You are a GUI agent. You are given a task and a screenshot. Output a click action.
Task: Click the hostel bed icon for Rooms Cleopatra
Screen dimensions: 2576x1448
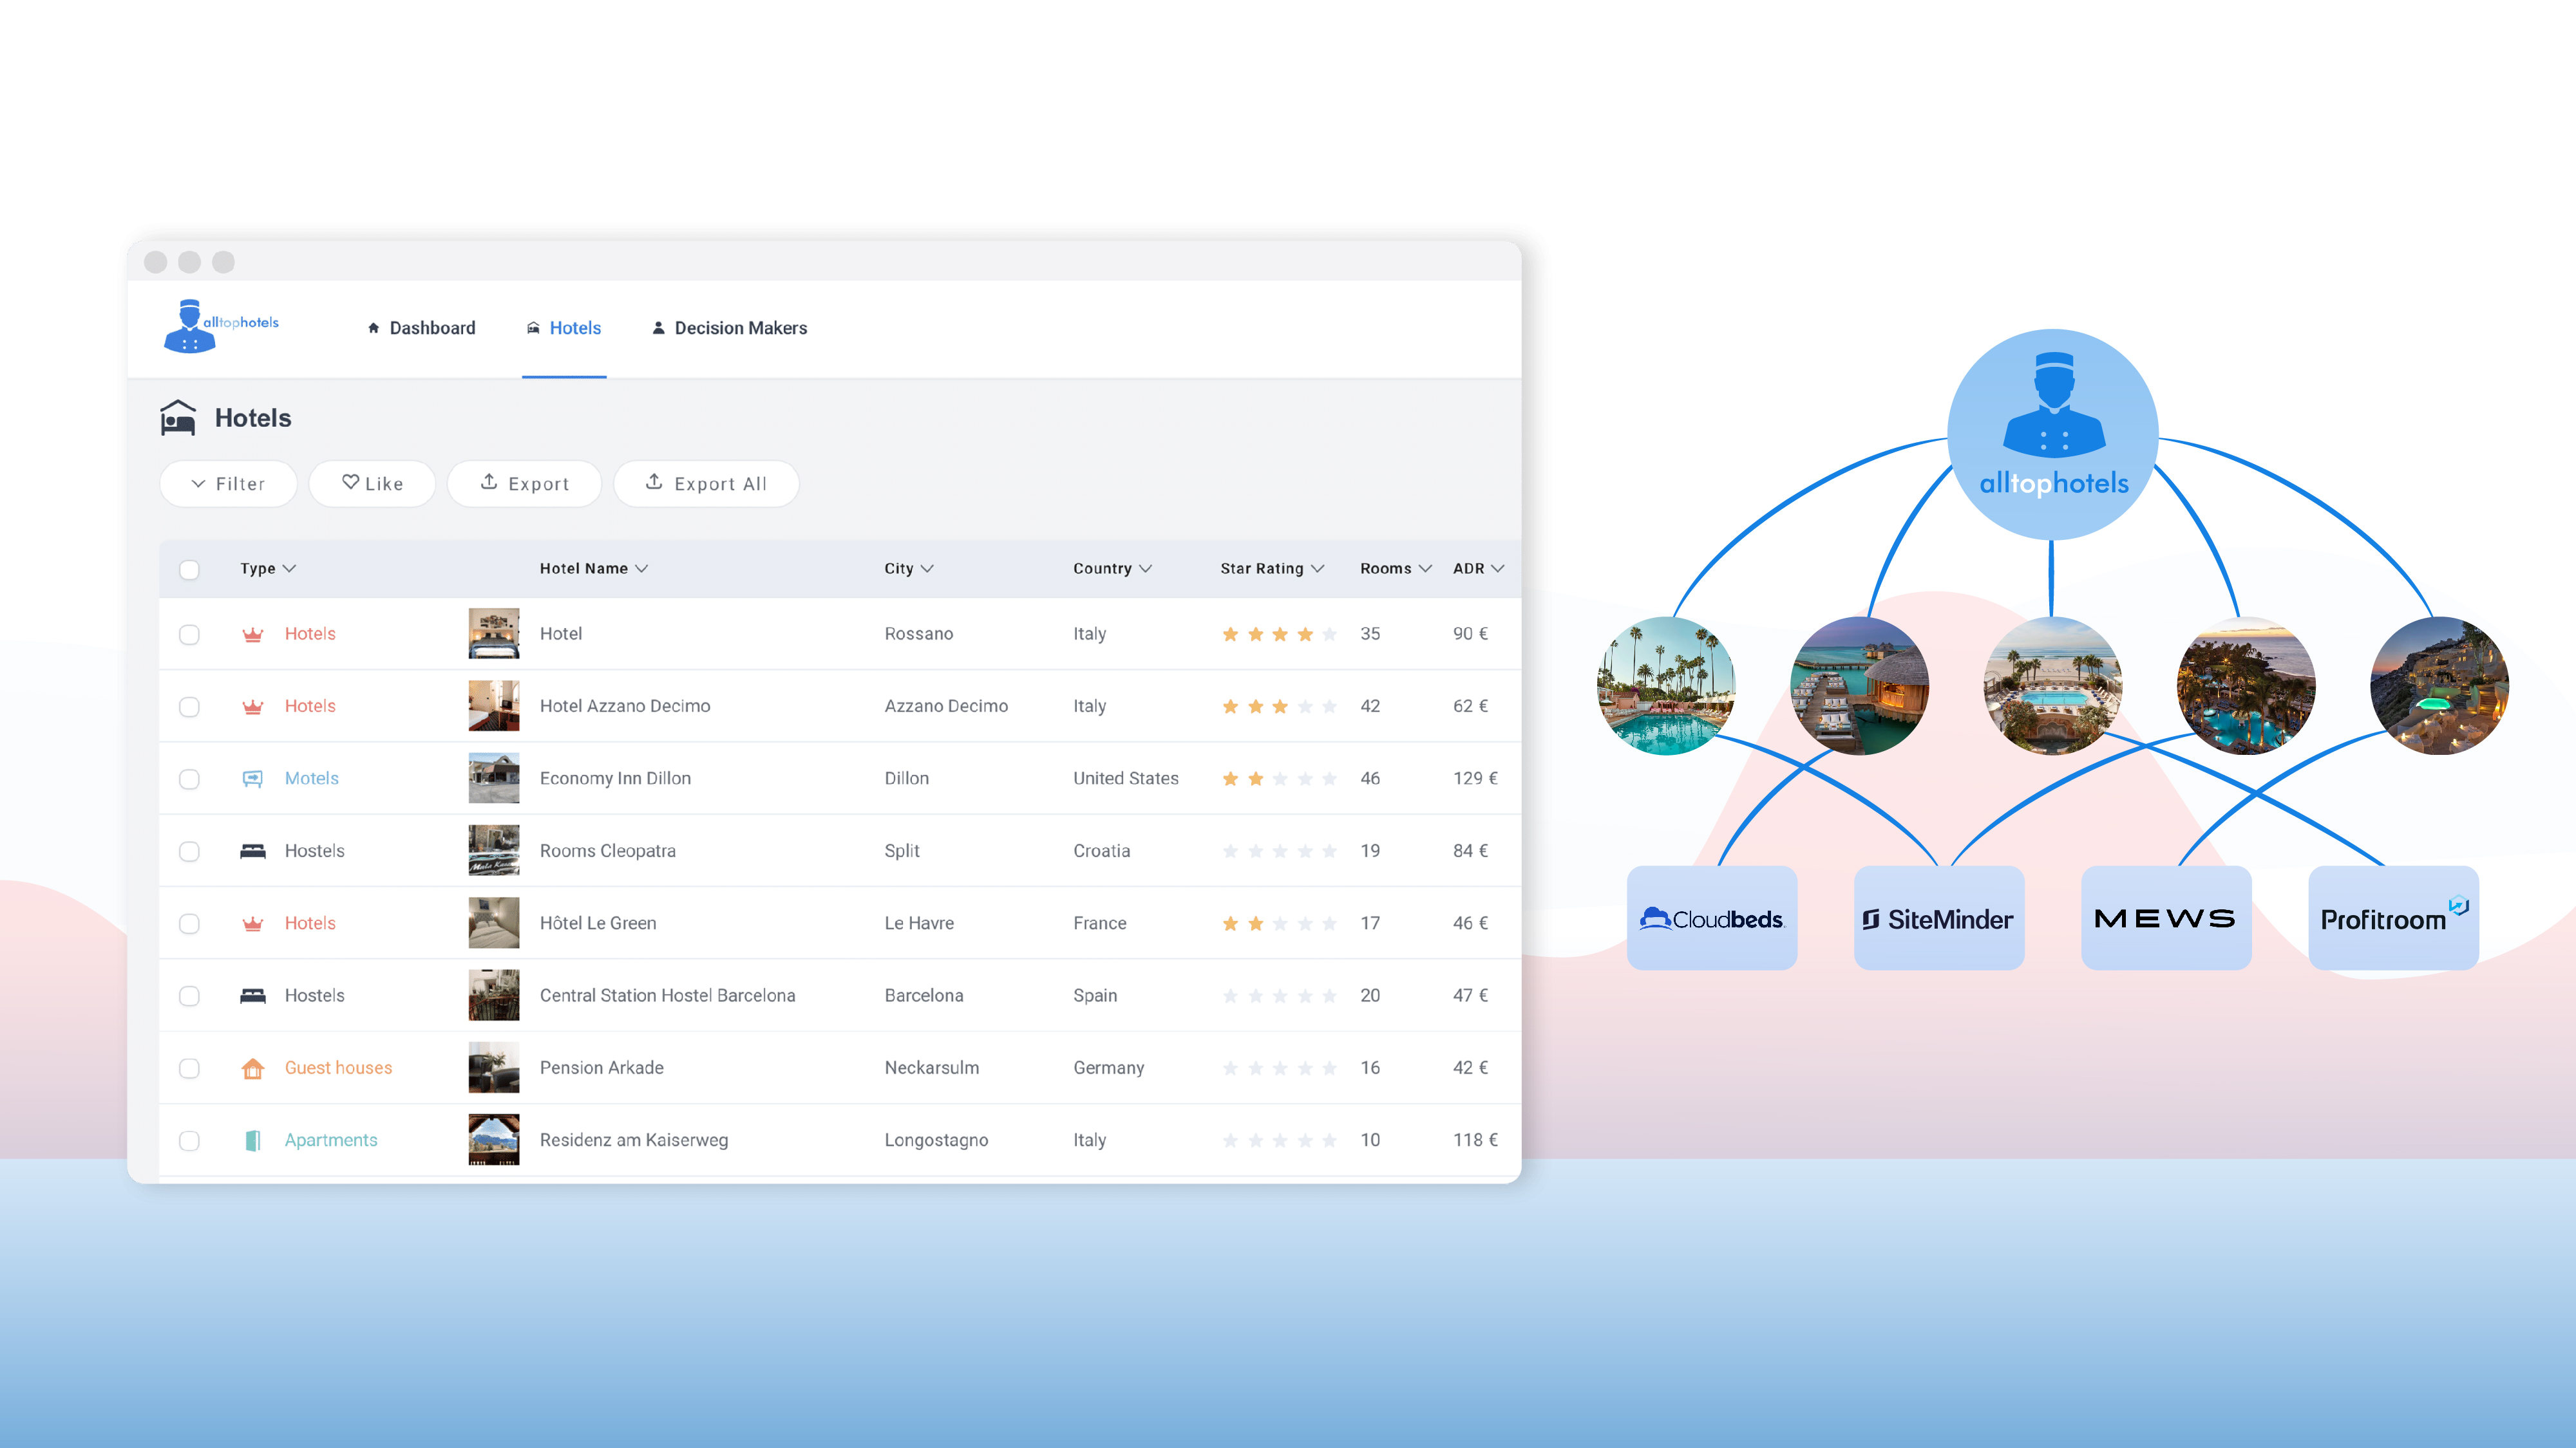pyautogui.click(x=253, y=850)
